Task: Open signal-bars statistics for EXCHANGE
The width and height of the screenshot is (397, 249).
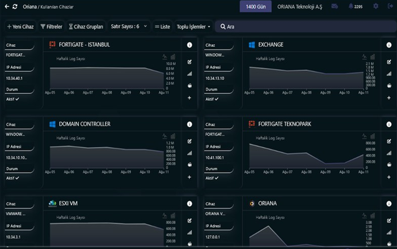Action: [389, 74]
